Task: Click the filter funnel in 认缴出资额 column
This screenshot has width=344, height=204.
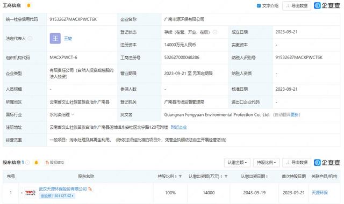Action: click(x=226, y=176)
